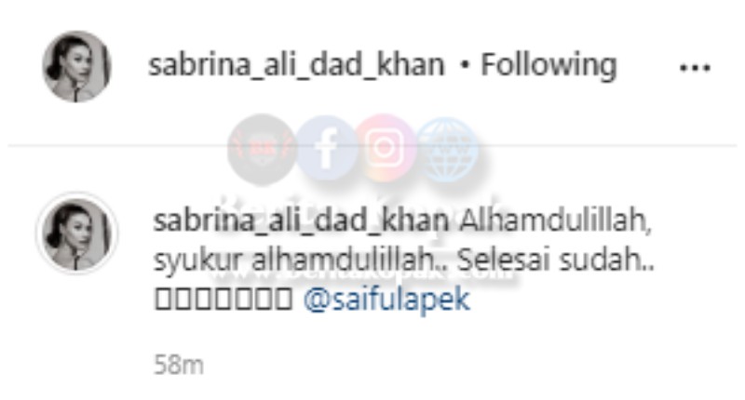
Task: Click the Facebook icon in the watermark
Action: pyautogui.click(x=327, y=149)
